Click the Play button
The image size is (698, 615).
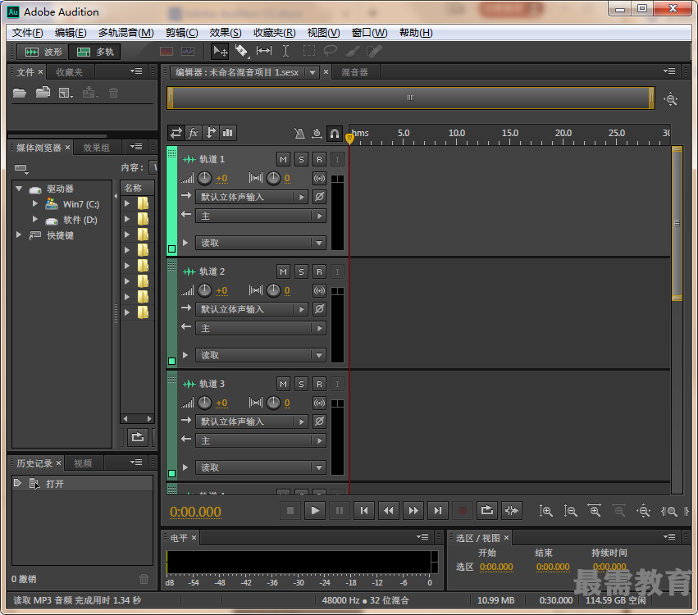(x=315, y=510)
